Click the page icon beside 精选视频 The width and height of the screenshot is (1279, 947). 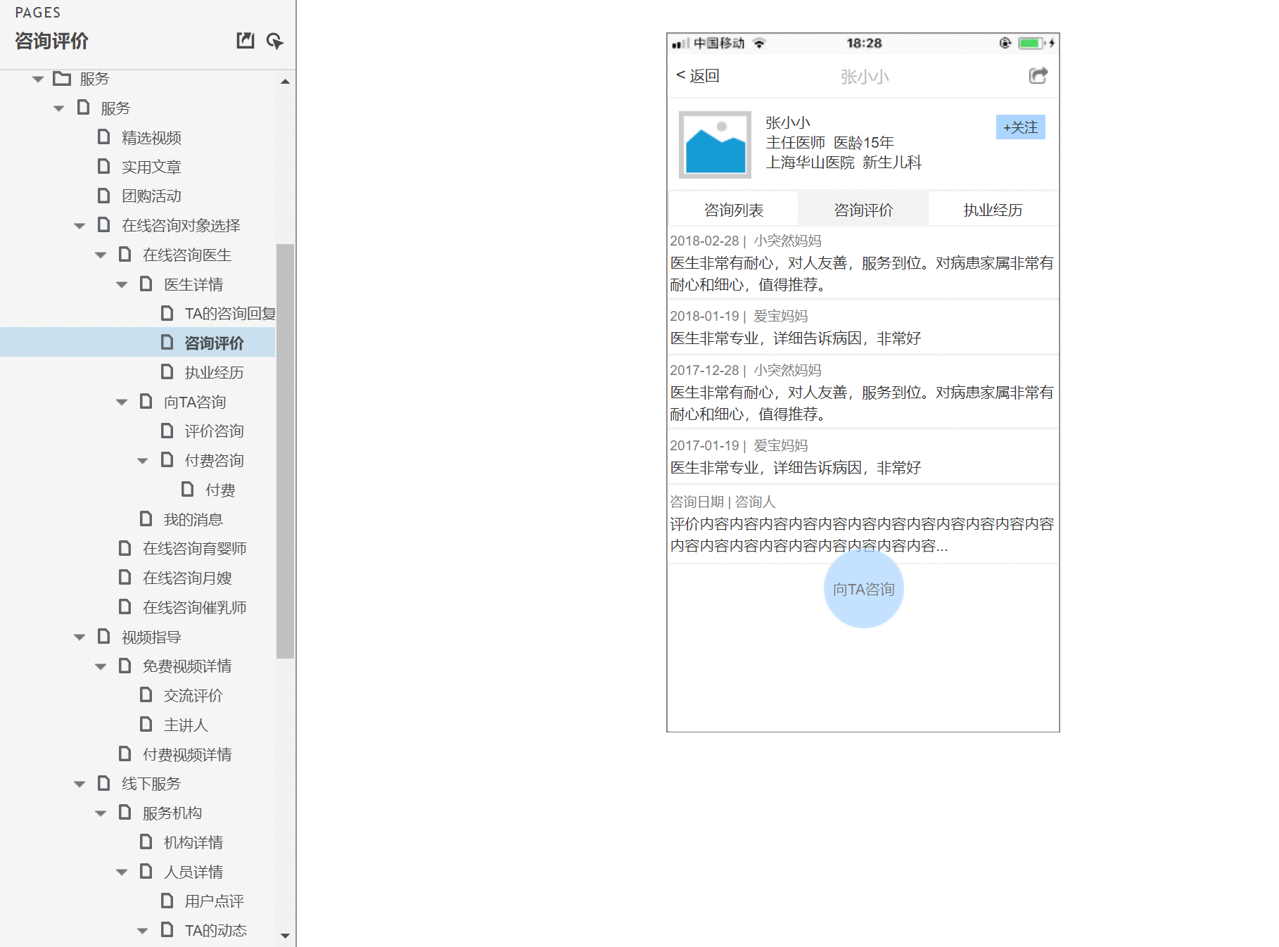pos(103,136)
